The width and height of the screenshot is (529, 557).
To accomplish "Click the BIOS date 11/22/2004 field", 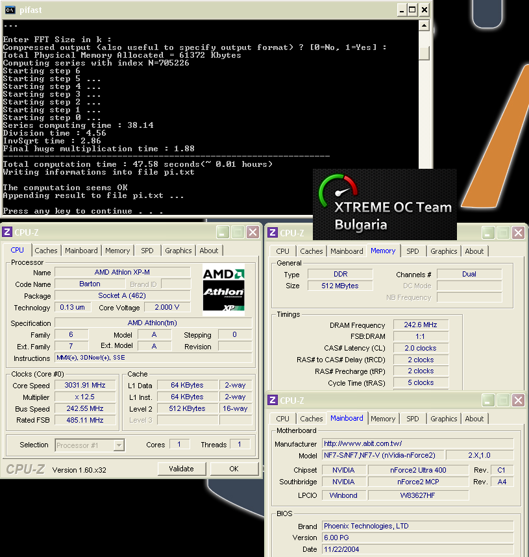I will [x=418, y=549].
